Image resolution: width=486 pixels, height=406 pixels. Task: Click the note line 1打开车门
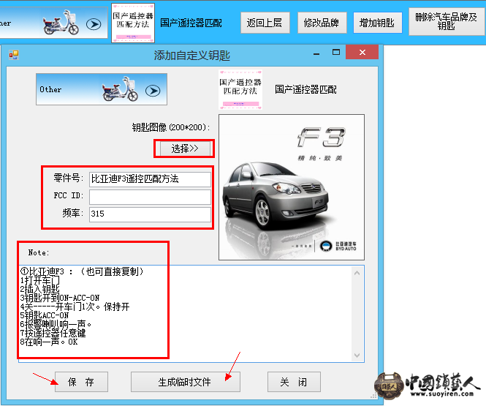pyautogui.click(x=39, y=280)
